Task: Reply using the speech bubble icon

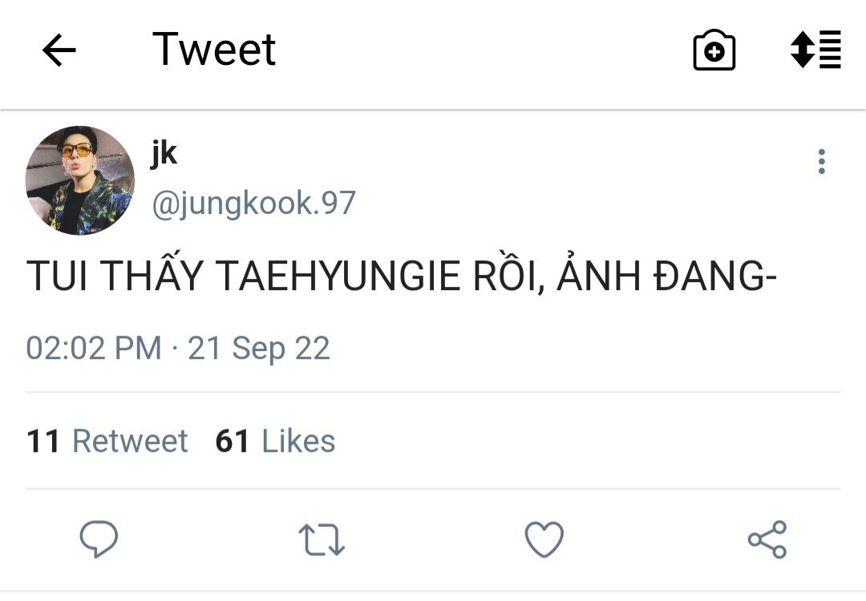Action: click(x=99, y=539)
